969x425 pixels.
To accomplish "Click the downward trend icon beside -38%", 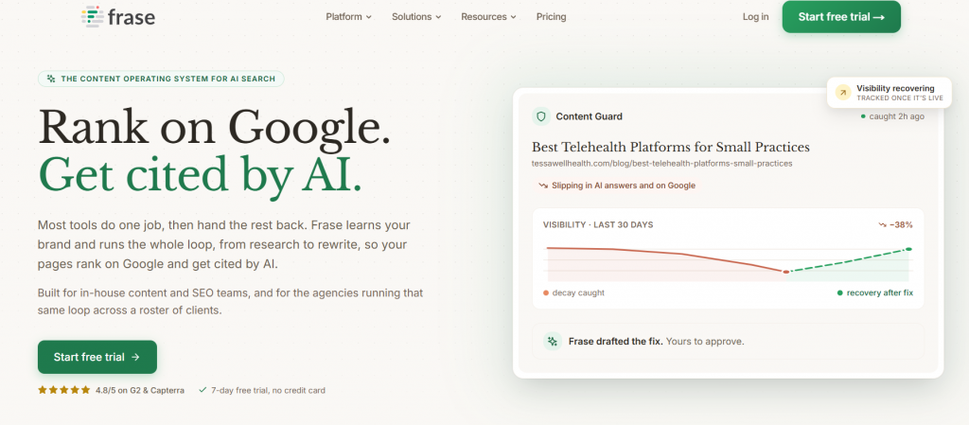I will pyautogui.click(x=882, y=225).
